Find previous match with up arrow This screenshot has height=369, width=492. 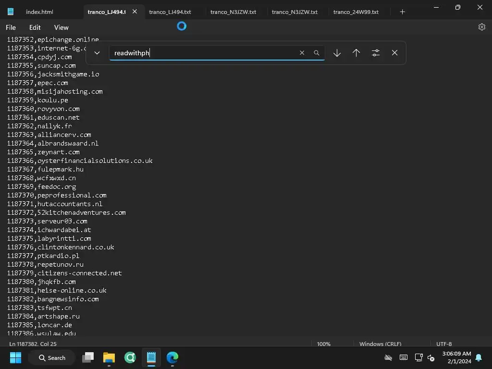pyautogui.click(x=356, y=53)
